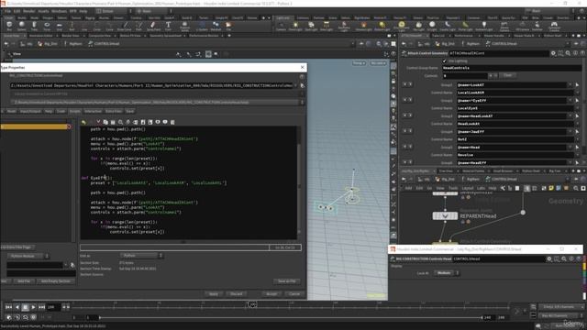Click the timeline current frame marker
The width and height of the screenshot is (587, 330).
[x=253, y=304]
